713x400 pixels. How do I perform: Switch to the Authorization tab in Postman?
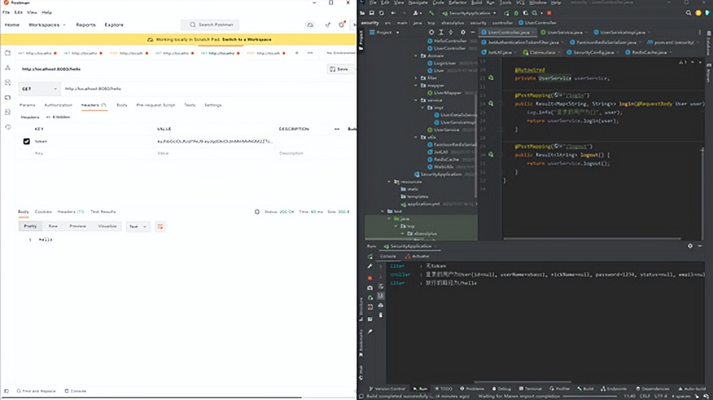tap(58, 105)
